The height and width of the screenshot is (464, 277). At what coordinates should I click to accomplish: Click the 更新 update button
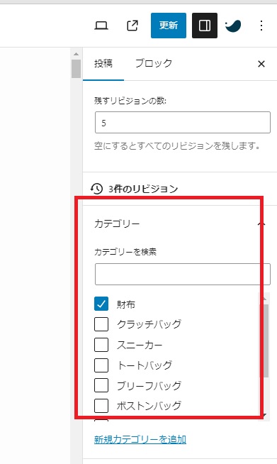coord(169,26)
